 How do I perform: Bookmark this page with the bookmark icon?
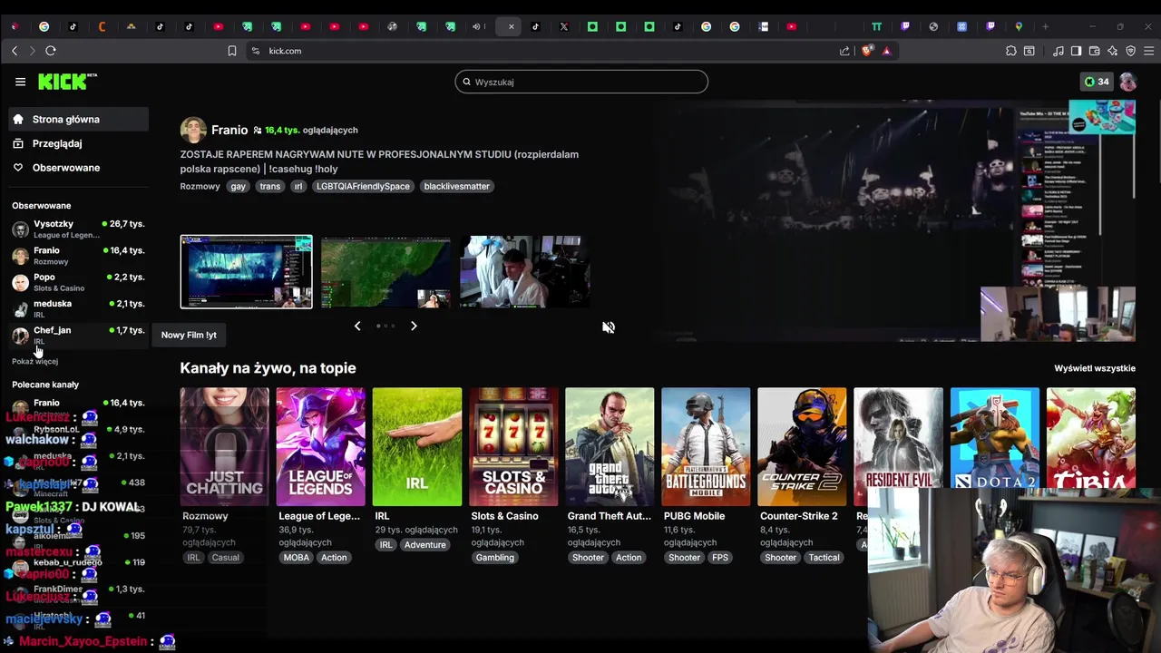pyautogui.click(x=232, y=51)
